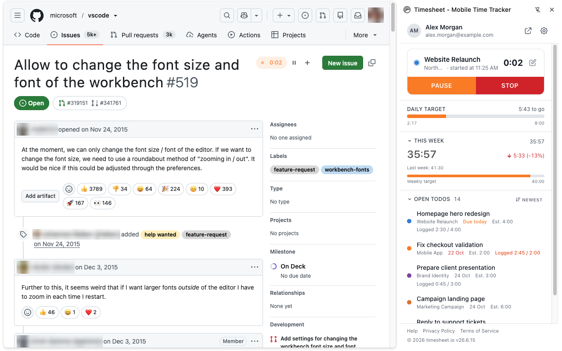Switch to the Pull requests tab

(142, 35)
